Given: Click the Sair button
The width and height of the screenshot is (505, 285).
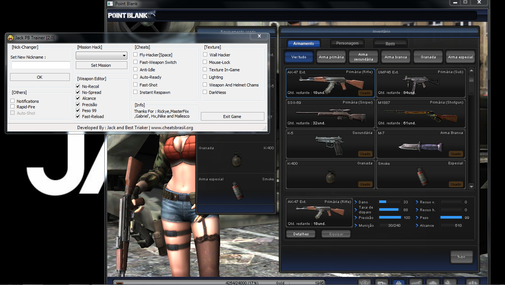Looking at the screenshot, I should pyautogui.click(x=462, y=256).
